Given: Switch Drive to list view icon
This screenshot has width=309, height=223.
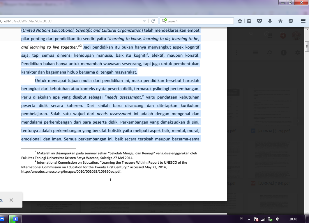Looking at the screenshot, I should pos(256,53).
